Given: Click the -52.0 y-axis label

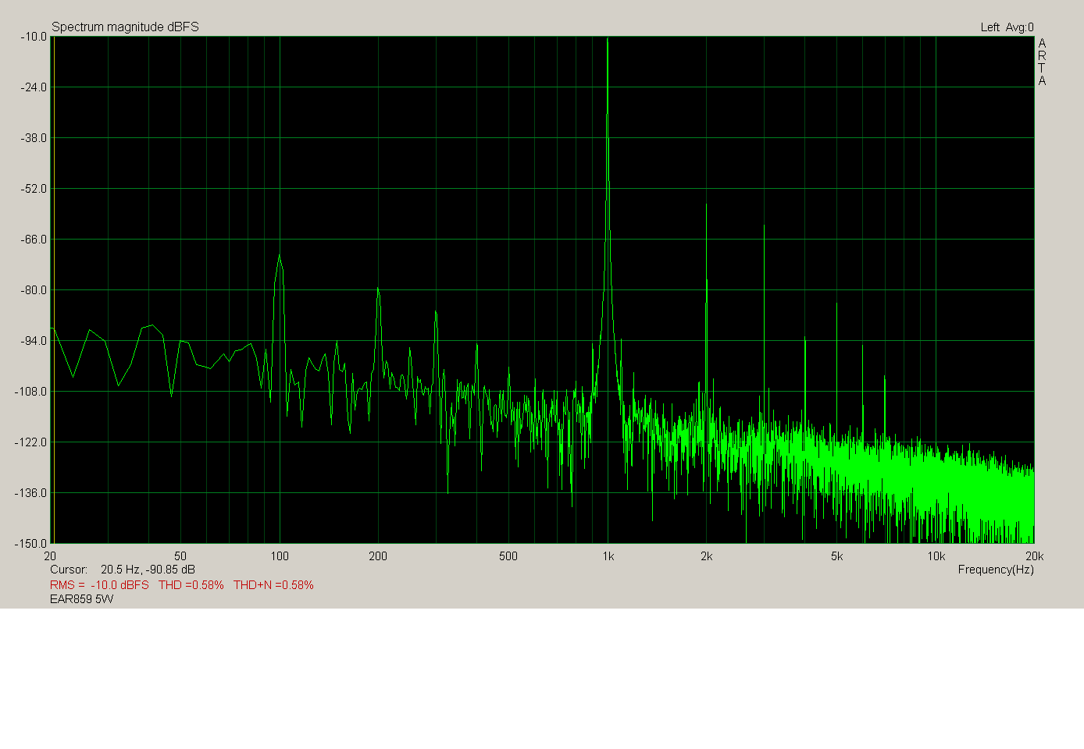Looking at the screenshot, I should click(x=34, y=188).
